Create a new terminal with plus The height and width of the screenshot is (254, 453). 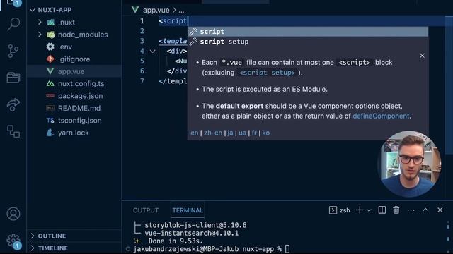click(x=360, y=210)
